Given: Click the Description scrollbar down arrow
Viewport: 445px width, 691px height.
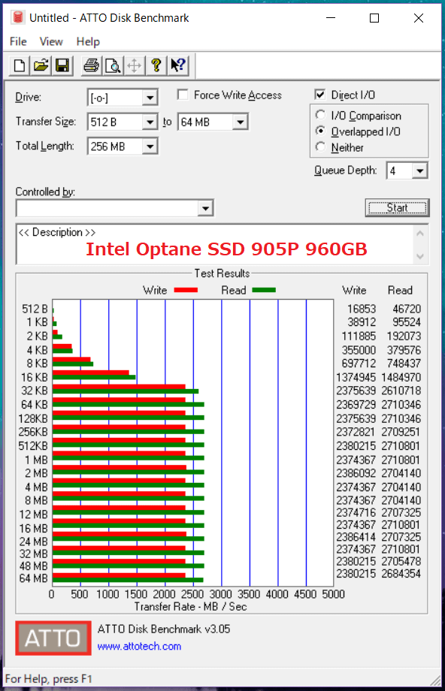Looking at the screenshot, I should (x=420, y=256).
